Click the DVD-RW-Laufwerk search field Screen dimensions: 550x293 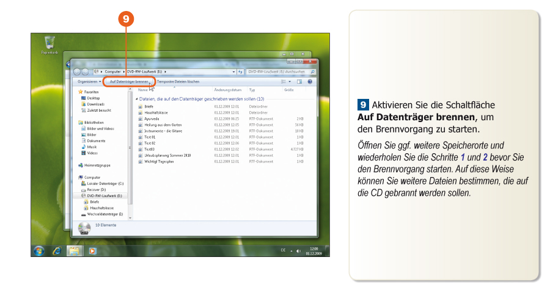tap(278, 71)
